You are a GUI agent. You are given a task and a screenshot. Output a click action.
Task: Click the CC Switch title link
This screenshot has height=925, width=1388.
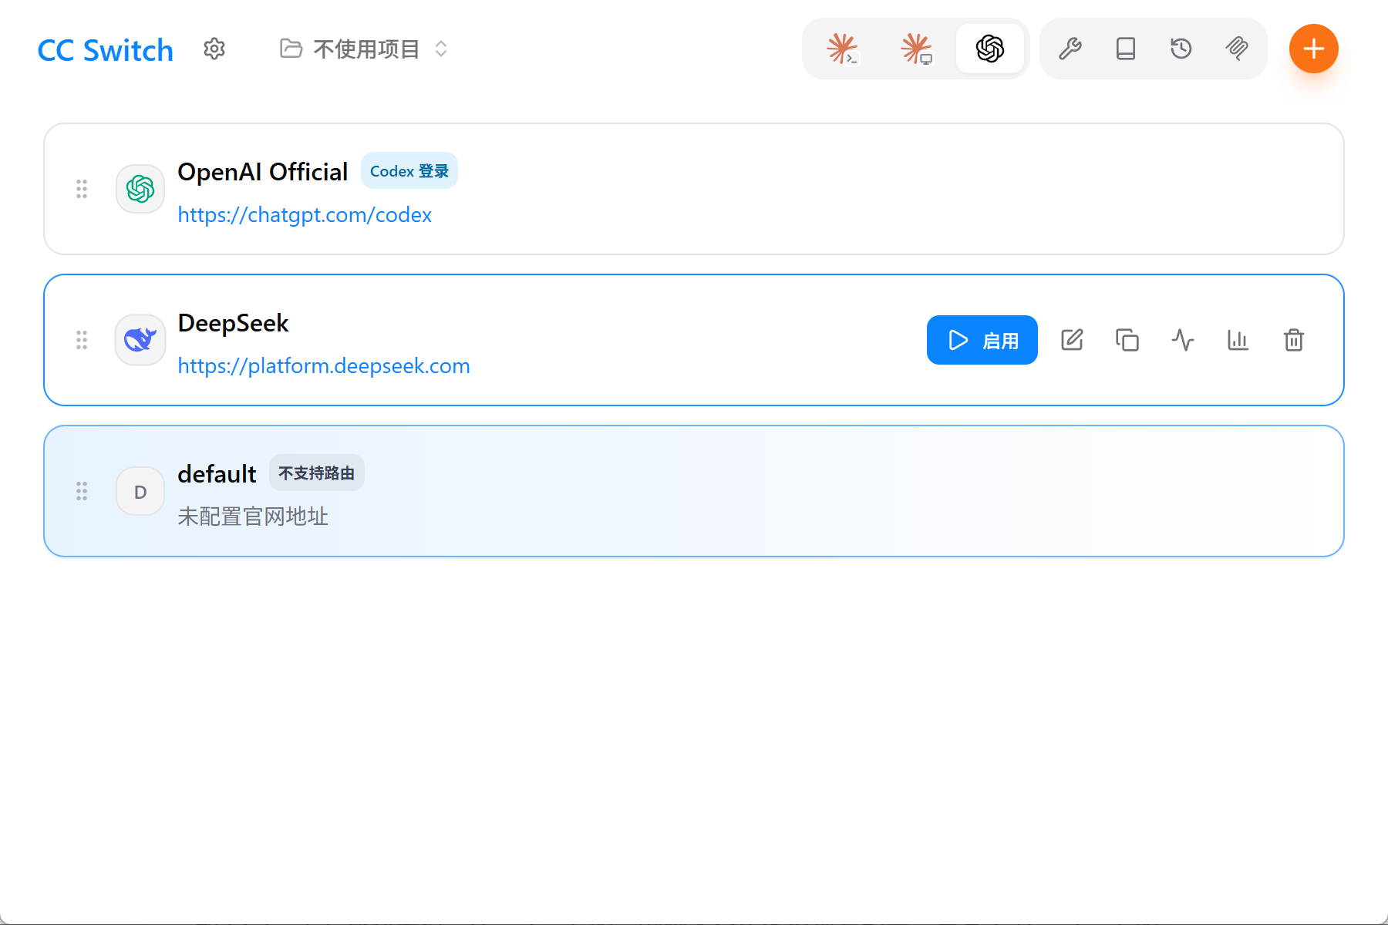point(106,50)
